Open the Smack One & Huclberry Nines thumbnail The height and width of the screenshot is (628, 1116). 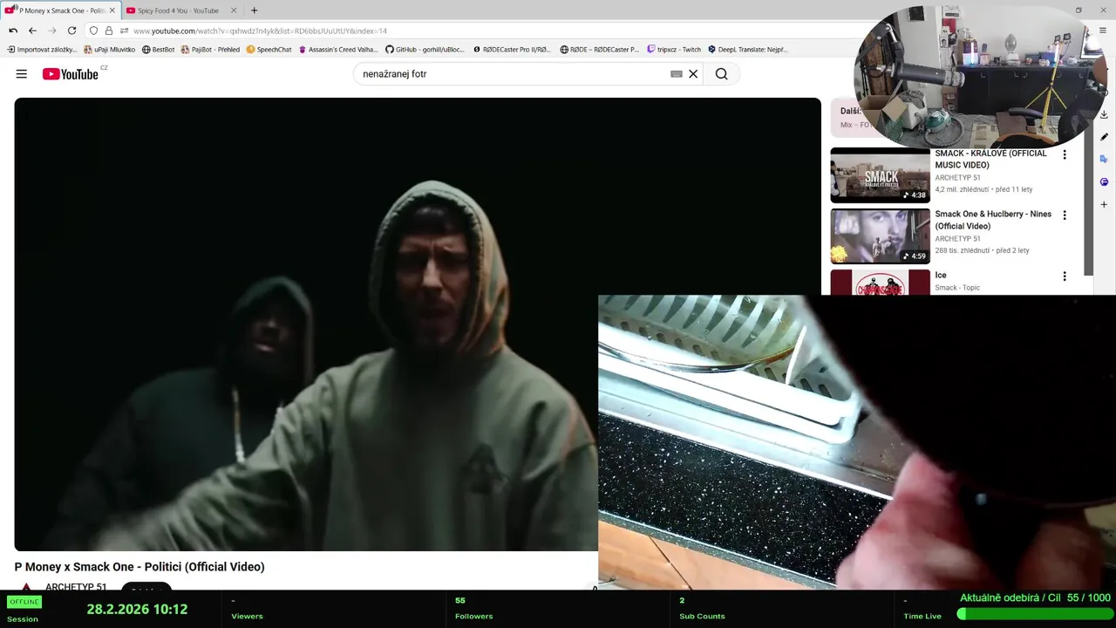880,236
